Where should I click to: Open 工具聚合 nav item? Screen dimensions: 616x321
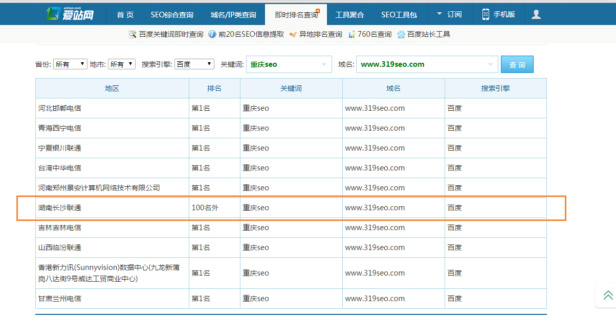[x=349, y=14]
